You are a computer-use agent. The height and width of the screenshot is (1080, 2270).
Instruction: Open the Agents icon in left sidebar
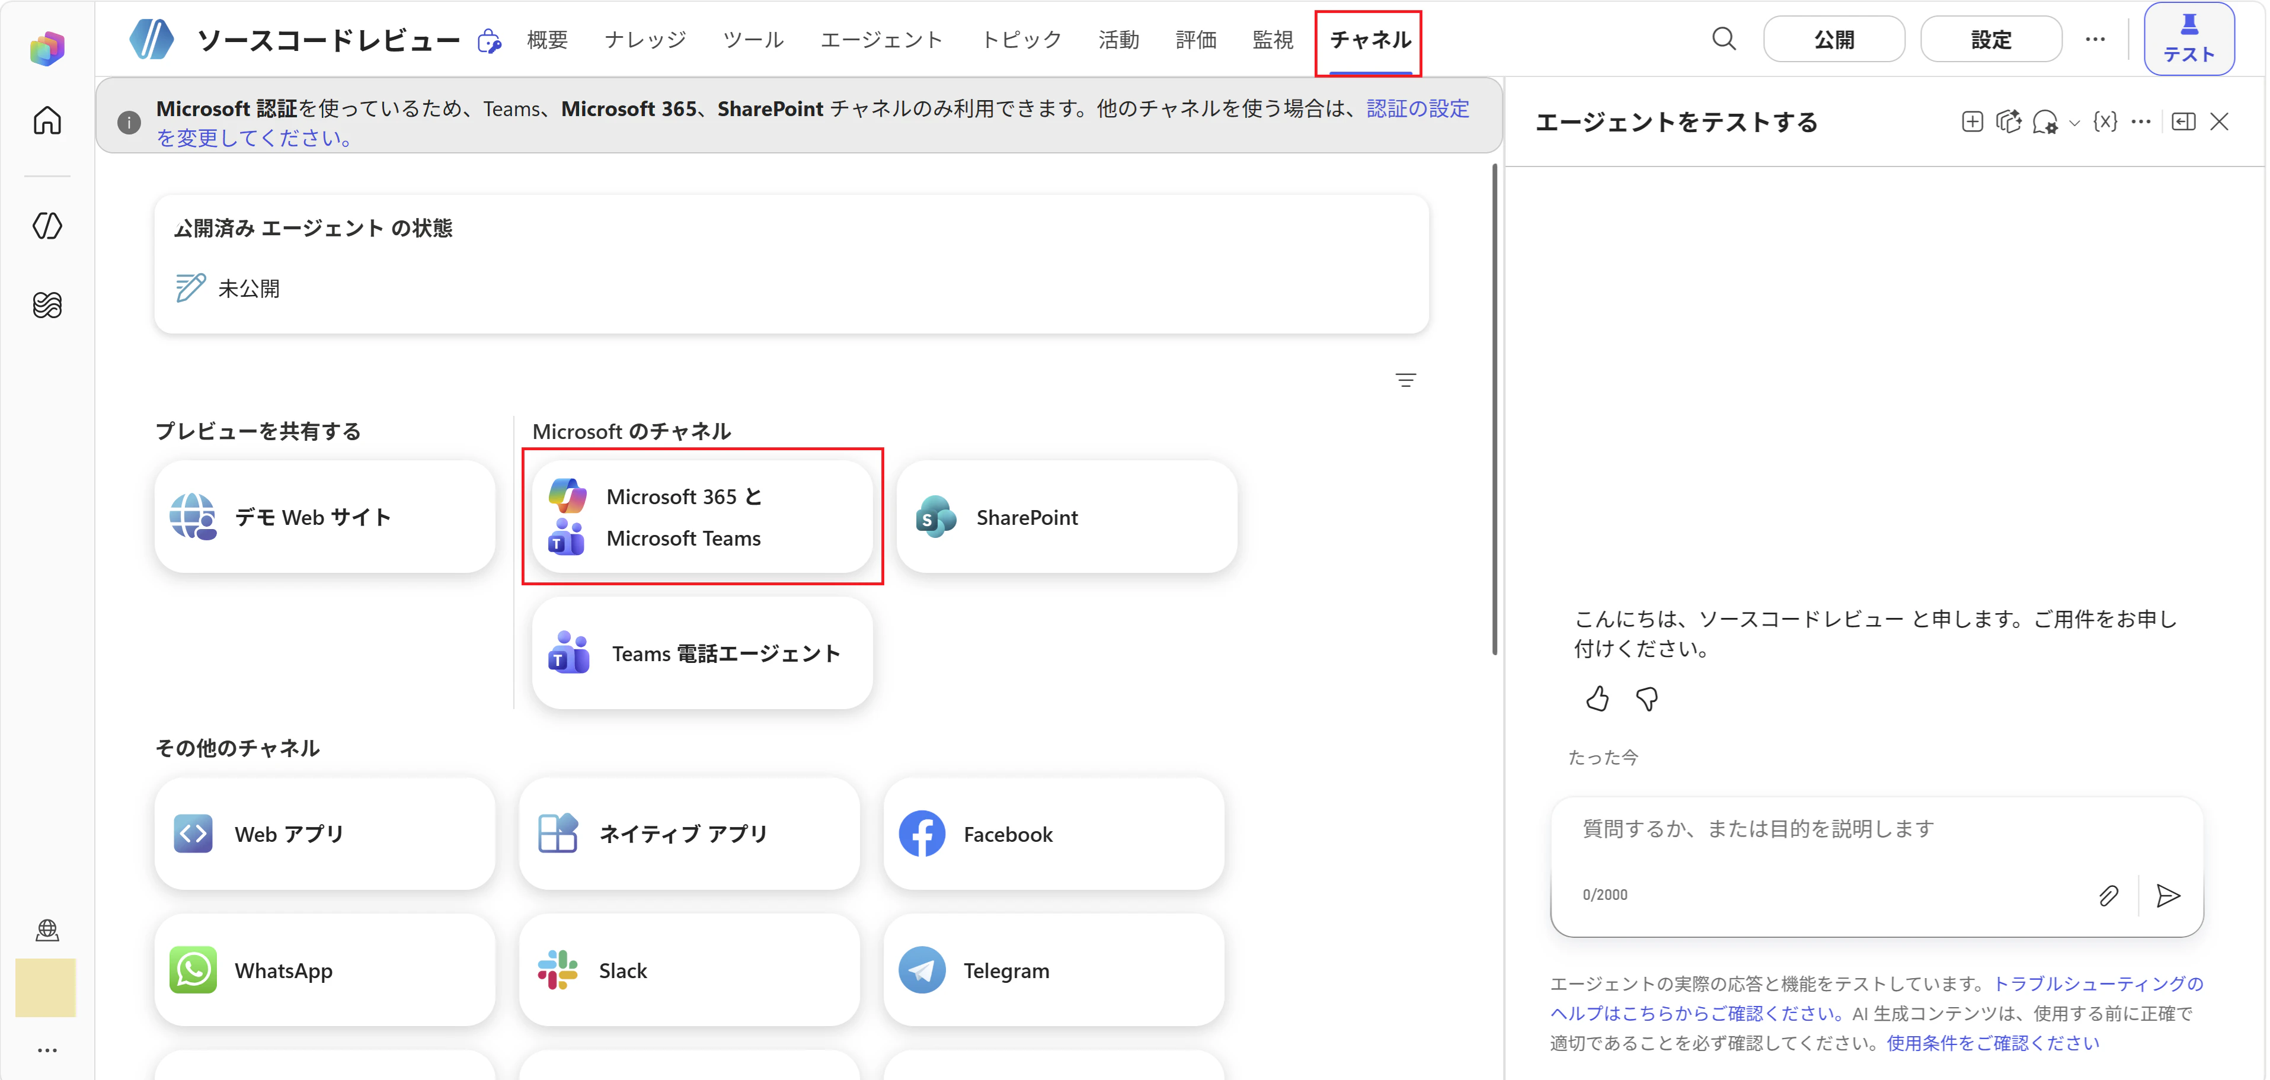pyautogui.click(x=47, y=226)
